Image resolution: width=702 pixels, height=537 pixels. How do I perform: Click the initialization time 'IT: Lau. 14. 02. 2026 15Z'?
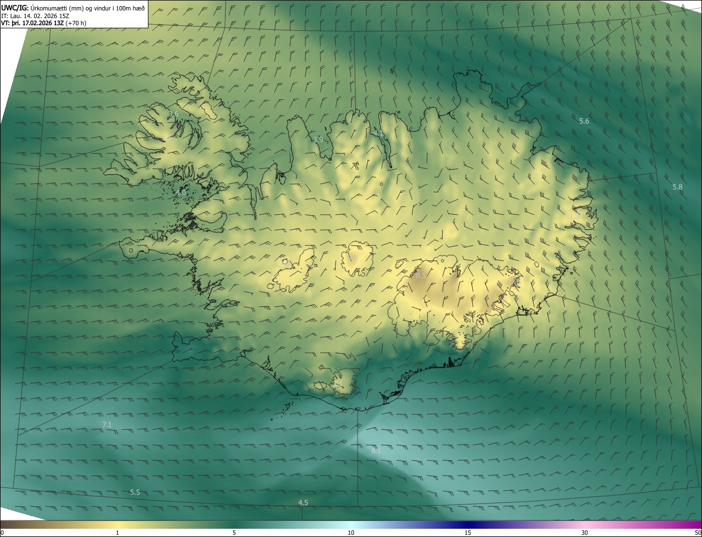click(x=35, y=16)
